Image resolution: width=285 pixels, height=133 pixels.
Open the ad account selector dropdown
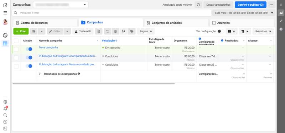pyautogui.click(x=61, y=5)
